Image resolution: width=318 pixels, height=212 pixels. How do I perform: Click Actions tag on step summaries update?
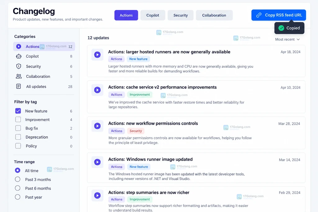point(117,200)
